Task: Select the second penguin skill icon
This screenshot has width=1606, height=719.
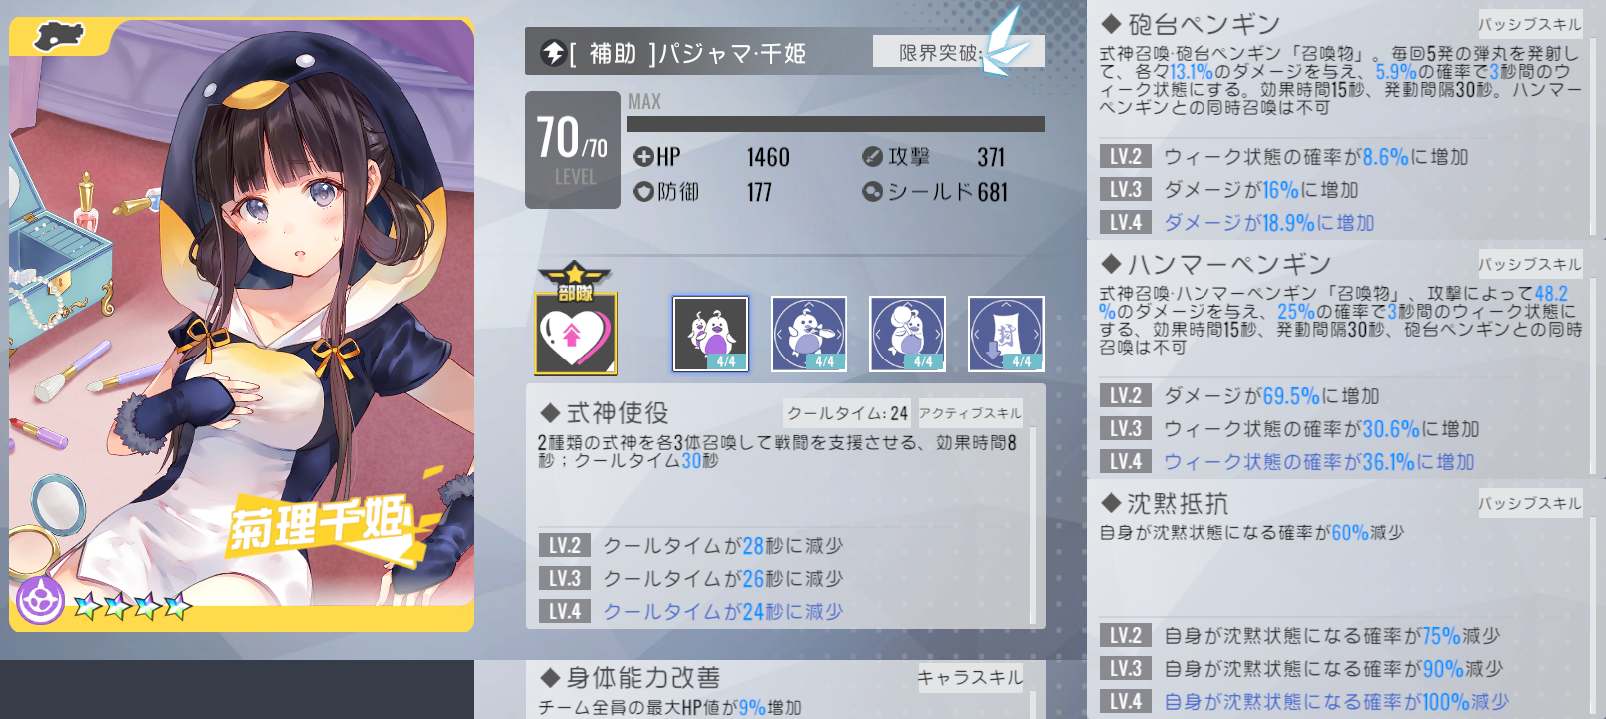Action: [x=809, y=334]
